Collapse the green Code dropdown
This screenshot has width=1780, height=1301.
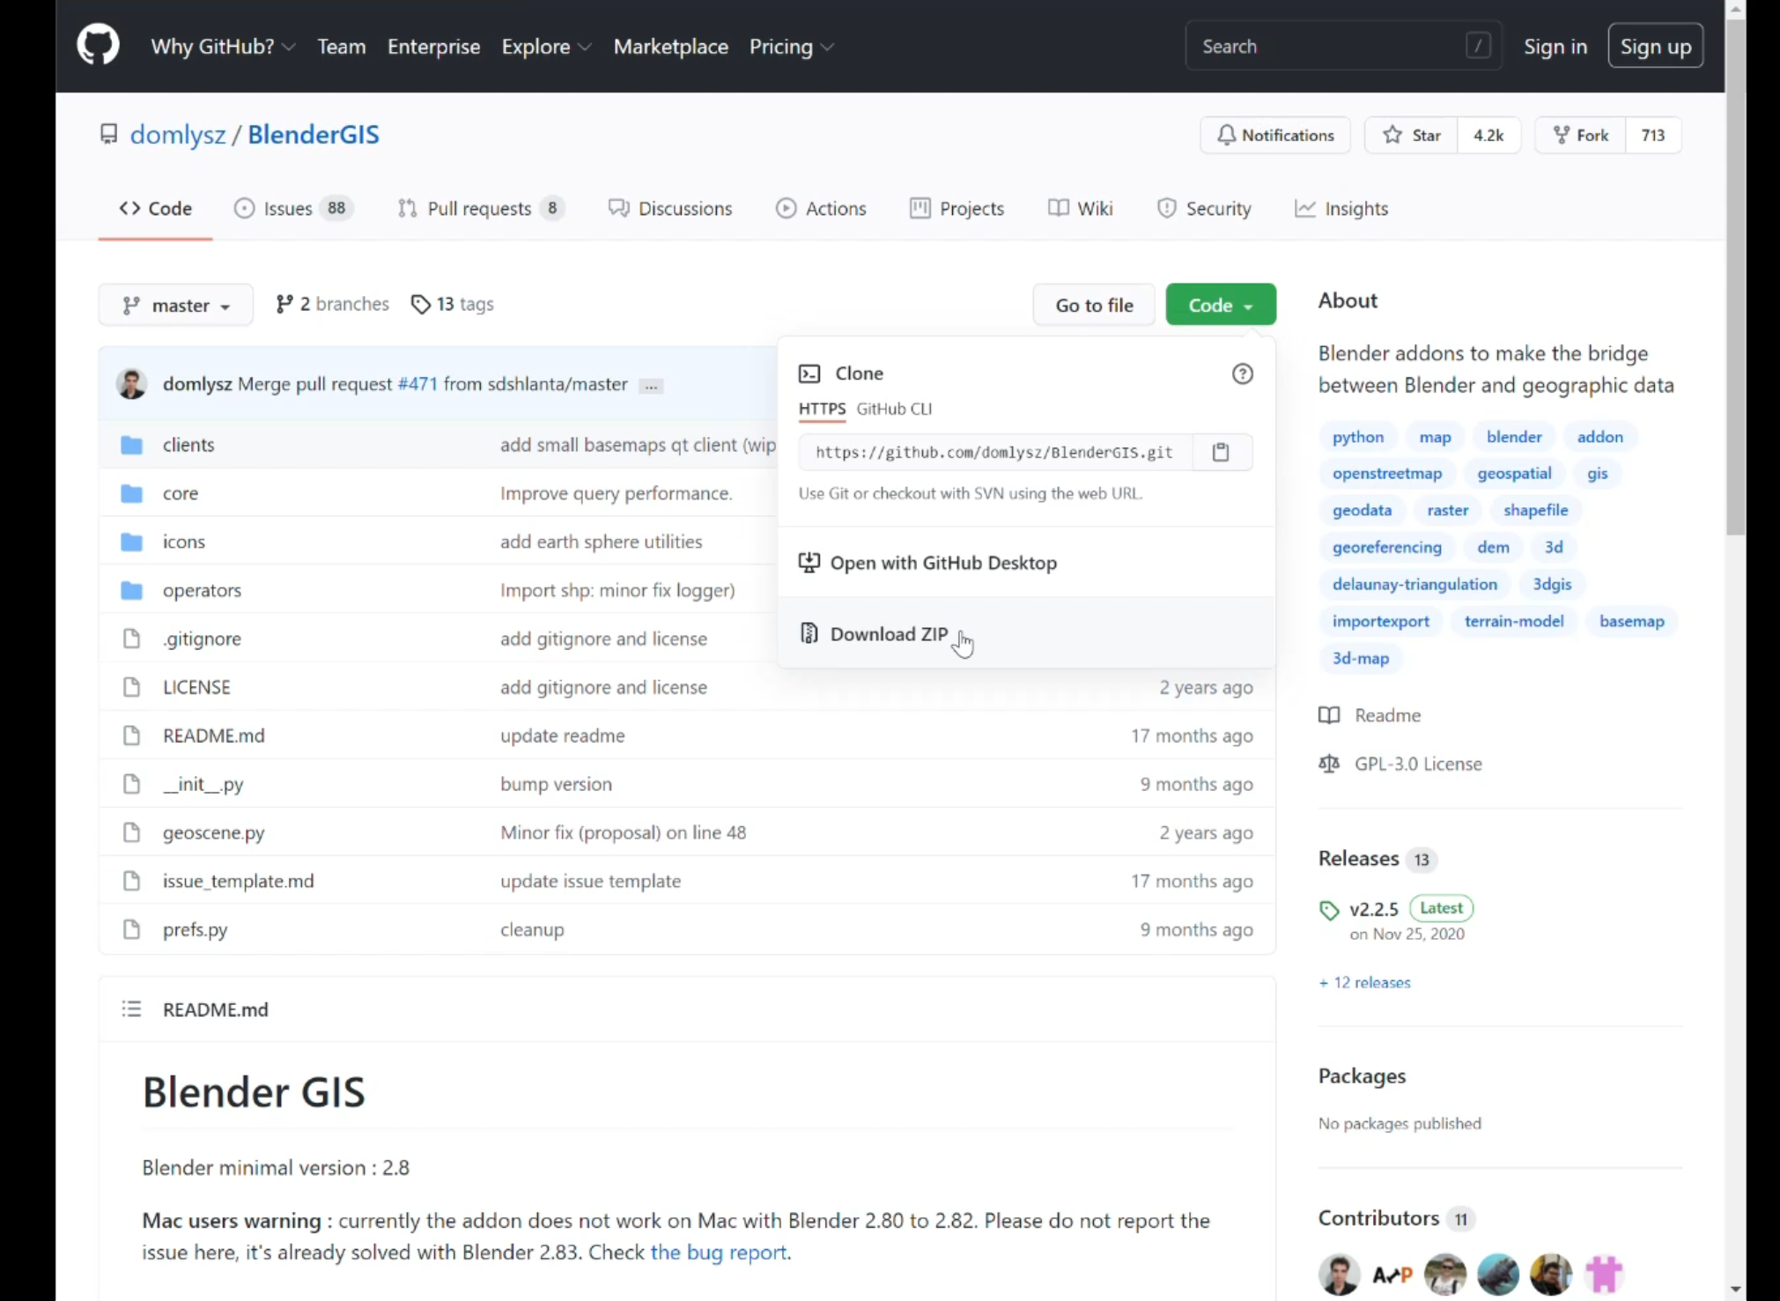[1220, 305]
